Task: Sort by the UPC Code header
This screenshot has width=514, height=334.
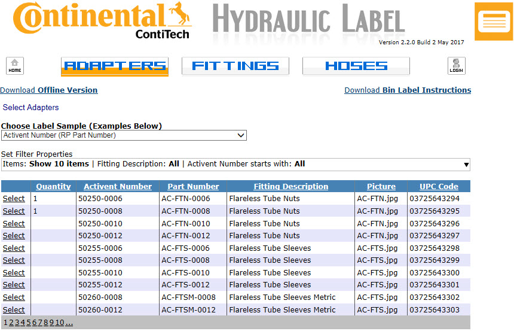Action: tap(439, 187)
